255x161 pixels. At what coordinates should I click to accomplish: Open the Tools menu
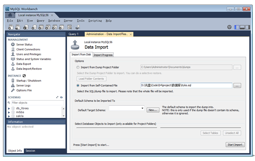click(81, 21)
